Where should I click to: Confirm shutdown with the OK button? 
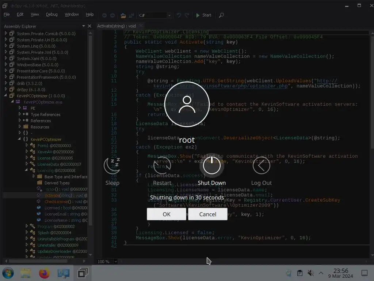[167, 214]
